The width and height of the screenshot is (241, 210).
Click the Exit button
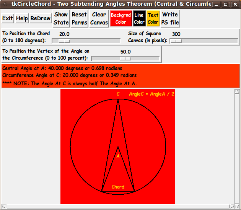tap(8, 18)
